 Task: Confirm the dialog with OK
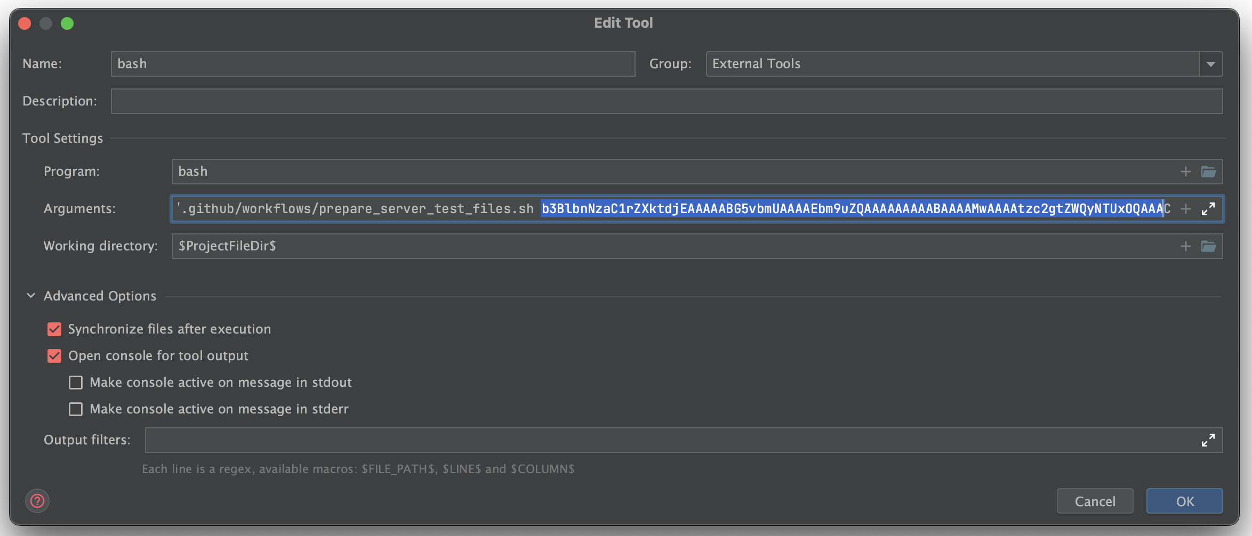1184,501
